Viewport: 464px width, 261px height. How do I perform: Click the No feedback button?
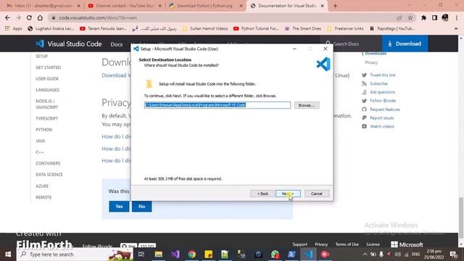click(x=142, y=206)
